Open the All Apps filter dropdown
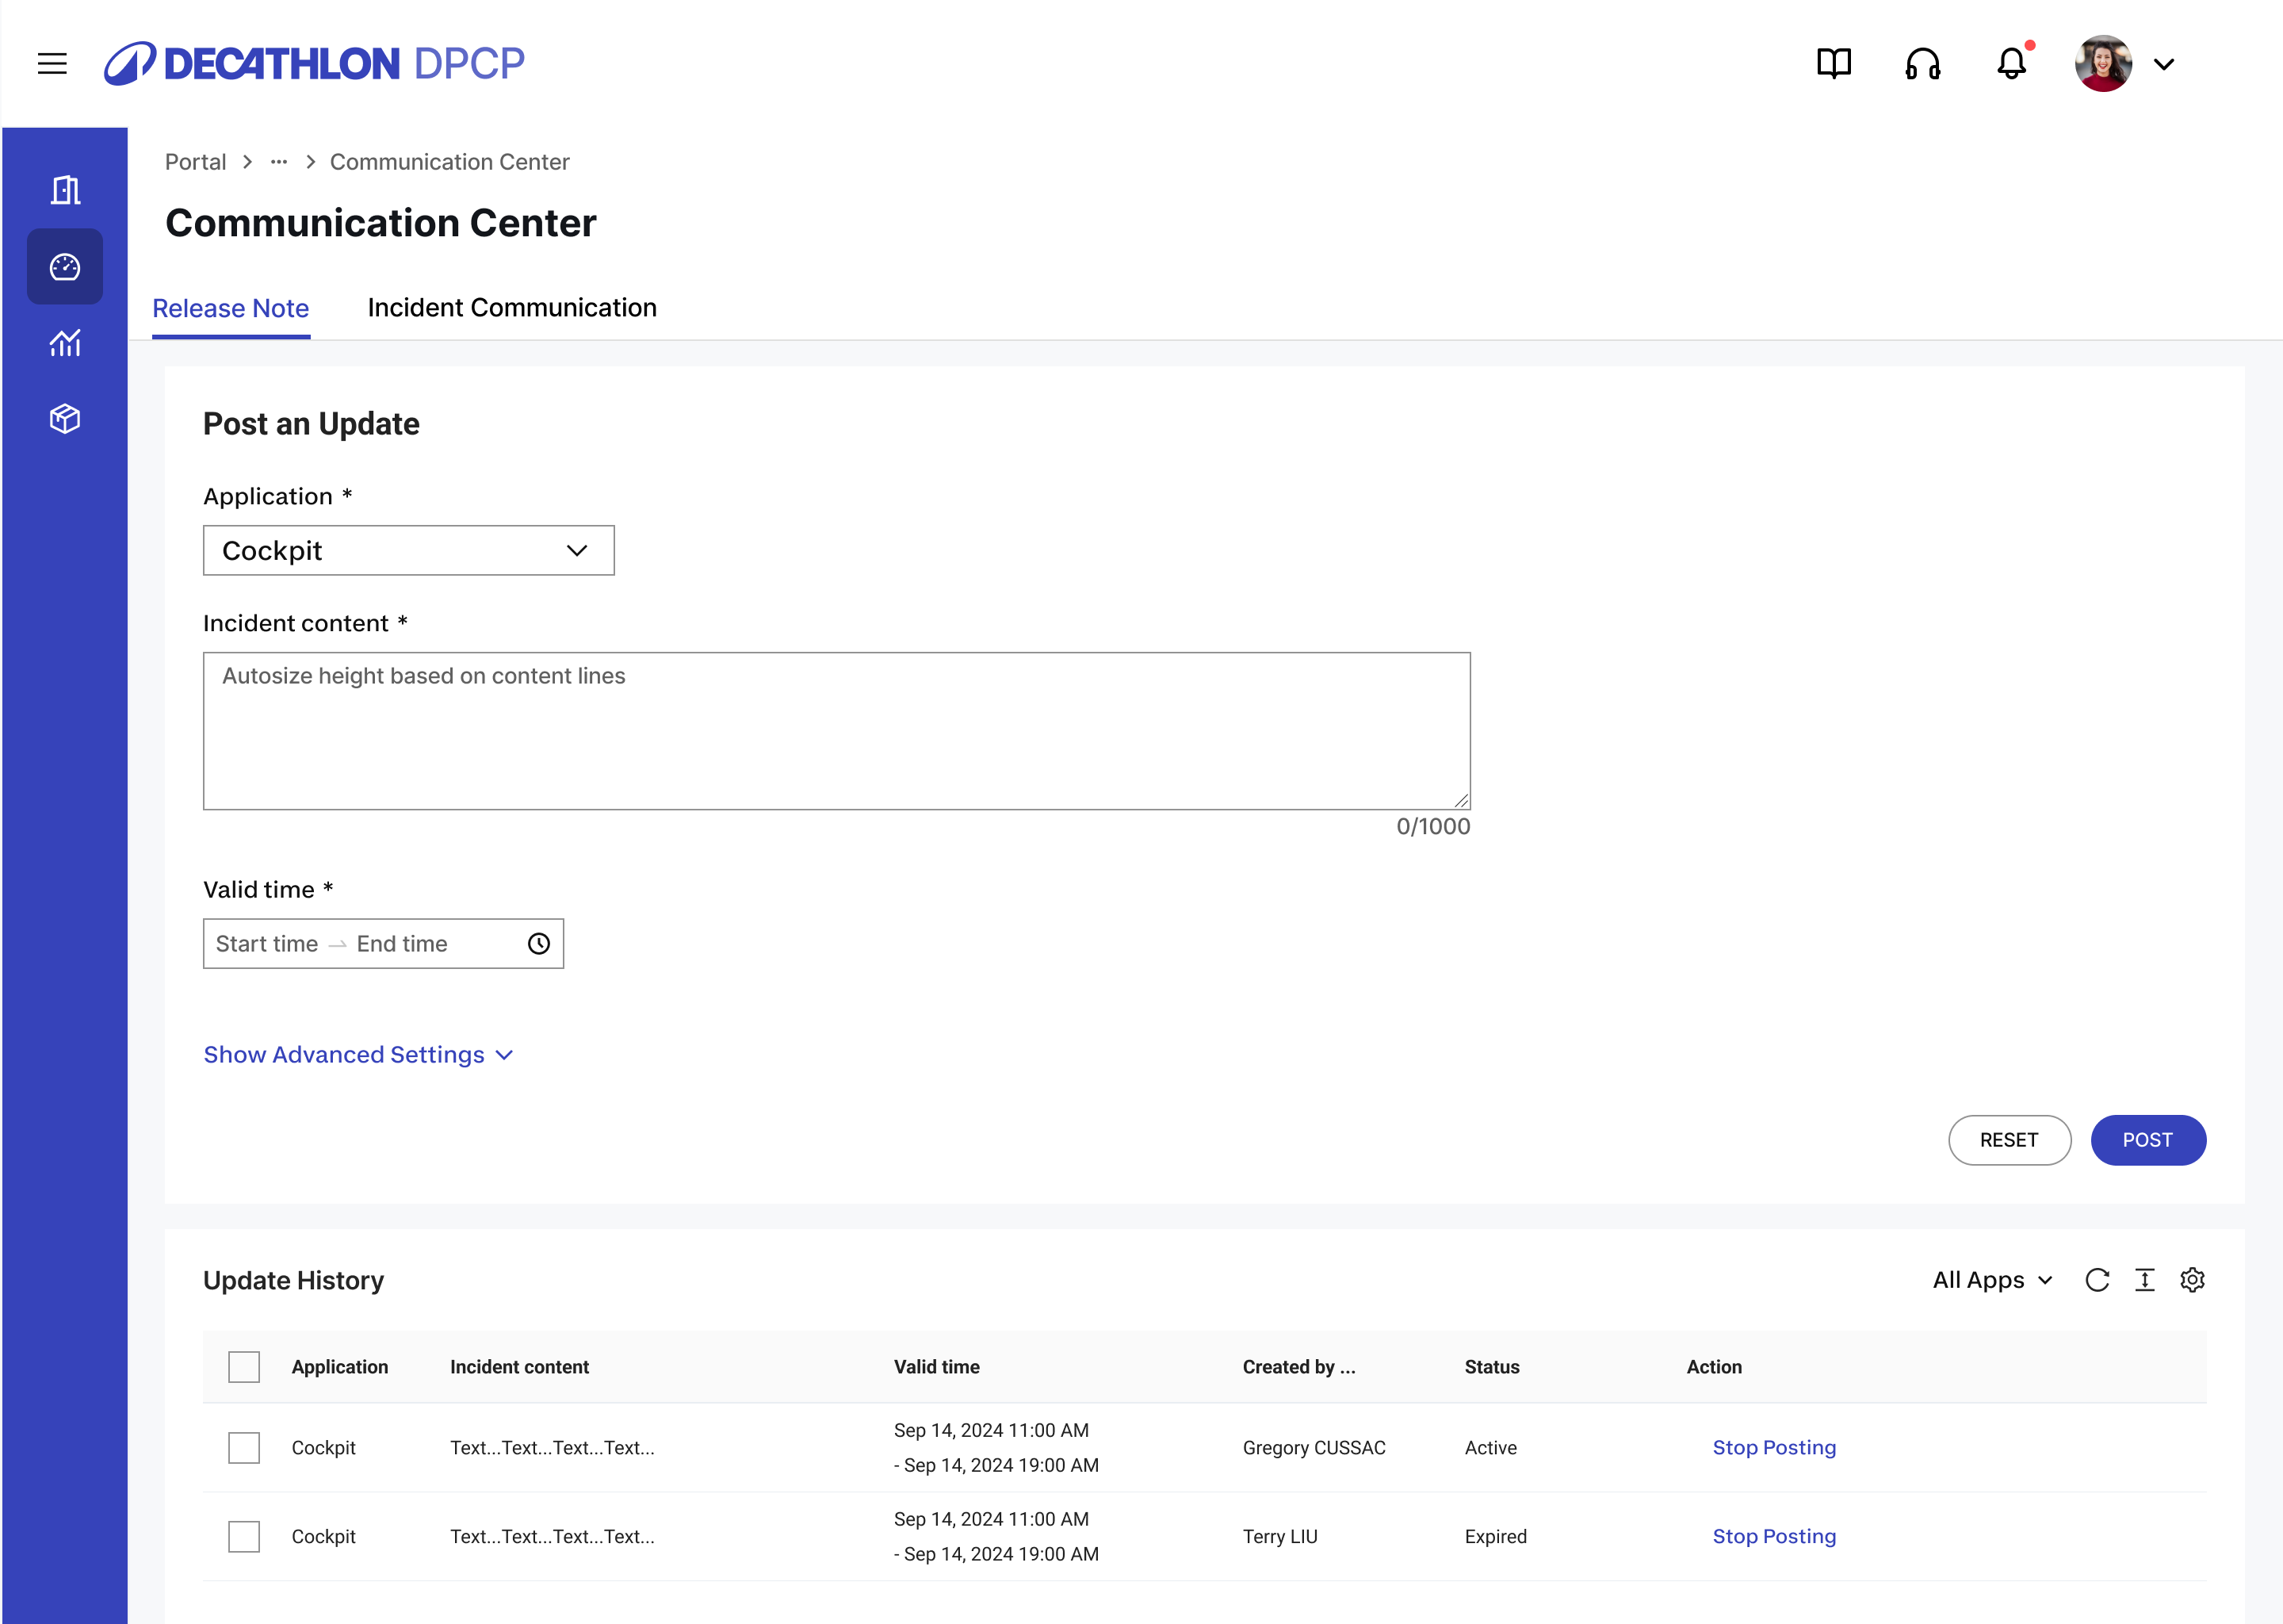 tap(1992, 1280)
